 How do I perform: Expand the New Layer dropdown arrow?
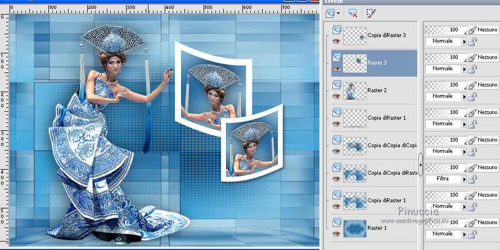click(x=339, y=13)
